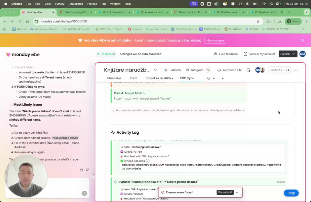Open the Integrate option
311x202 pixels.
click(x=195, y=70)
